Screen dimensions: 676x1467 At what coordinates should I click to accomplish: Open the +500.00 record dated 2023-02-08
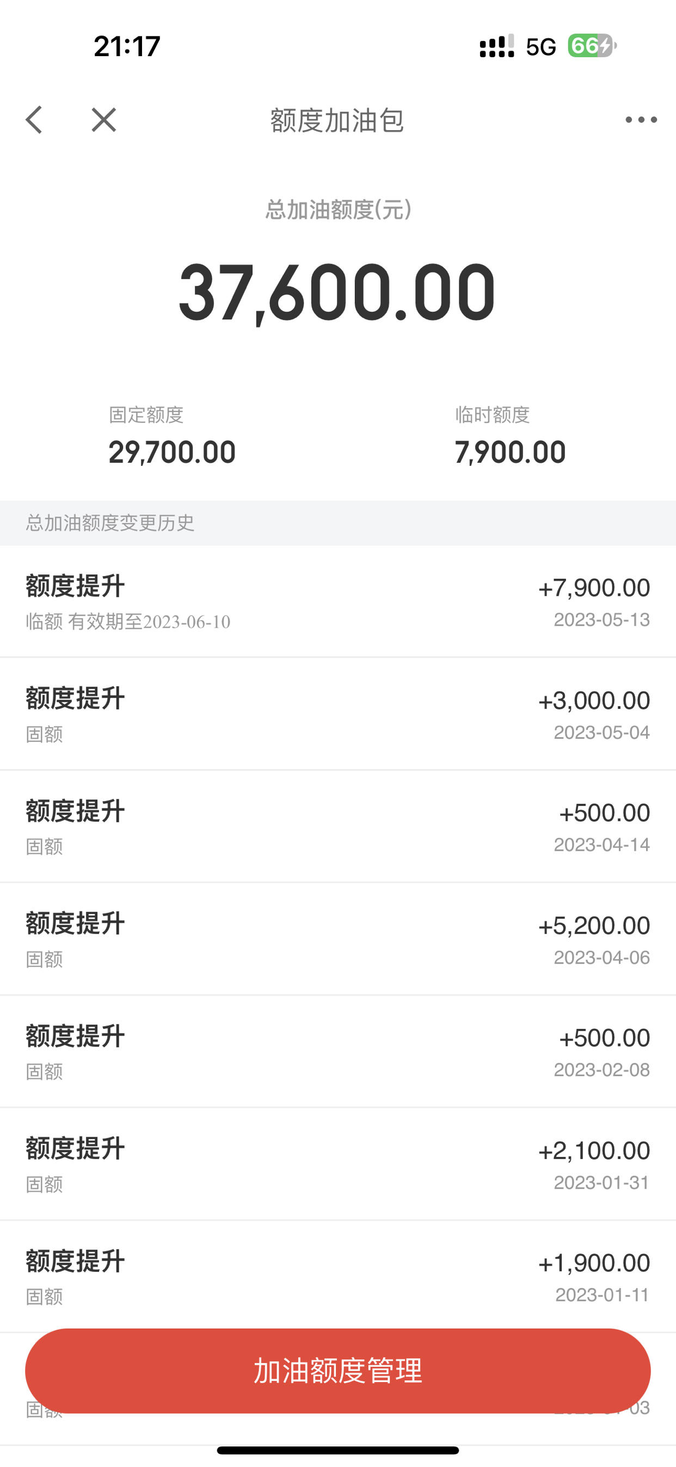point(338,1051)
